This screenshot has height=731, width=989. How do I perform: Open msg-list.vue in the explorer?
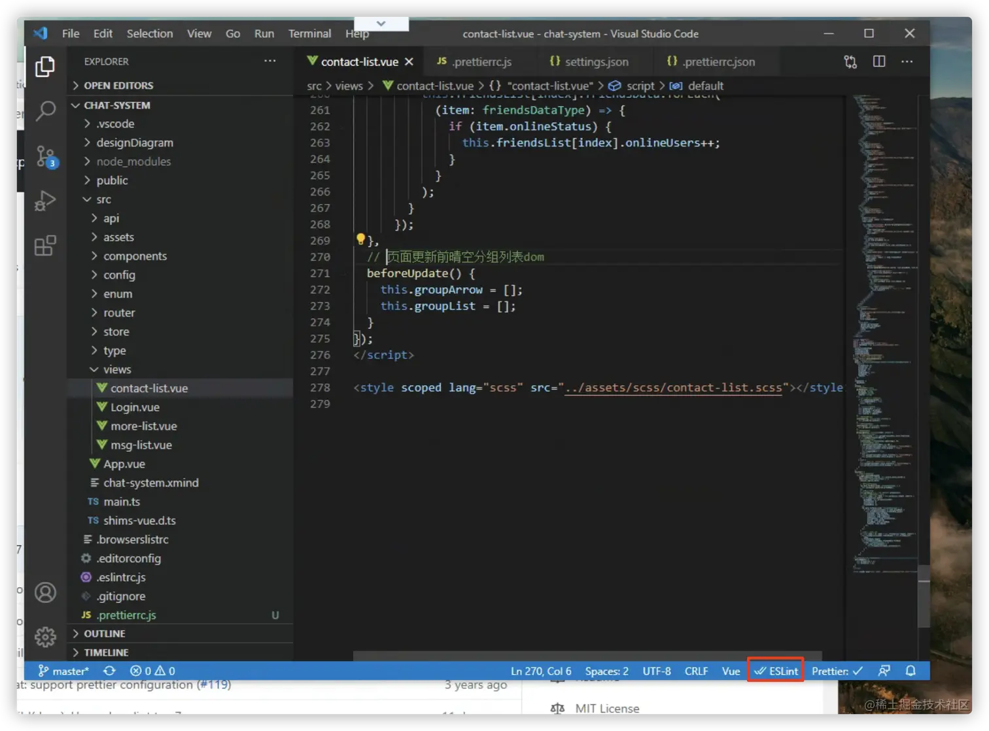[180, 445]
